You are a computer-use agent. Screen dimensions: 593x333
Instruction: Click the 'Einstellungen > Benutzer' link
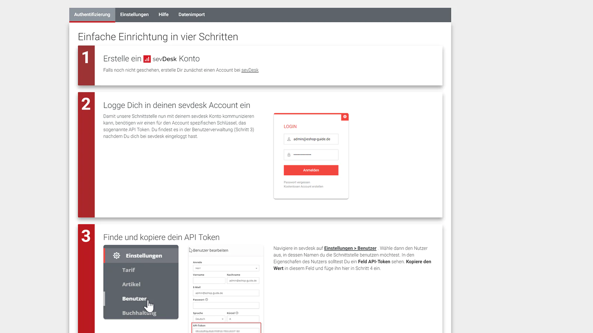click(350, 248)
